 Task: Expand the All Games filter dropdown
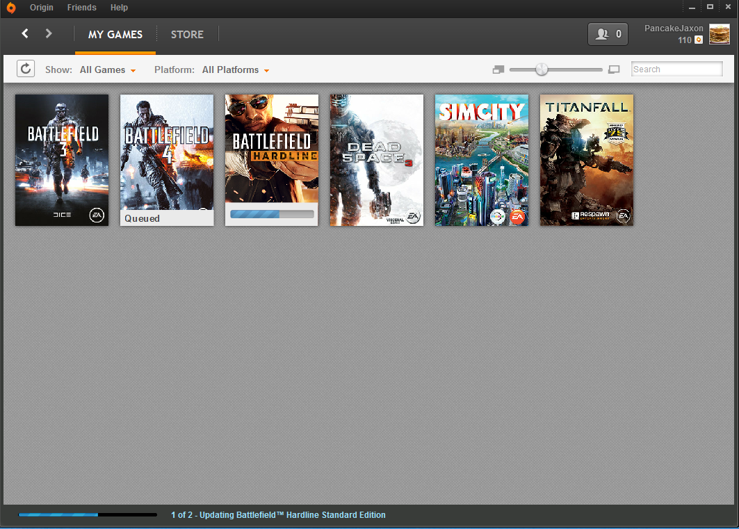[x=108, y=70]
